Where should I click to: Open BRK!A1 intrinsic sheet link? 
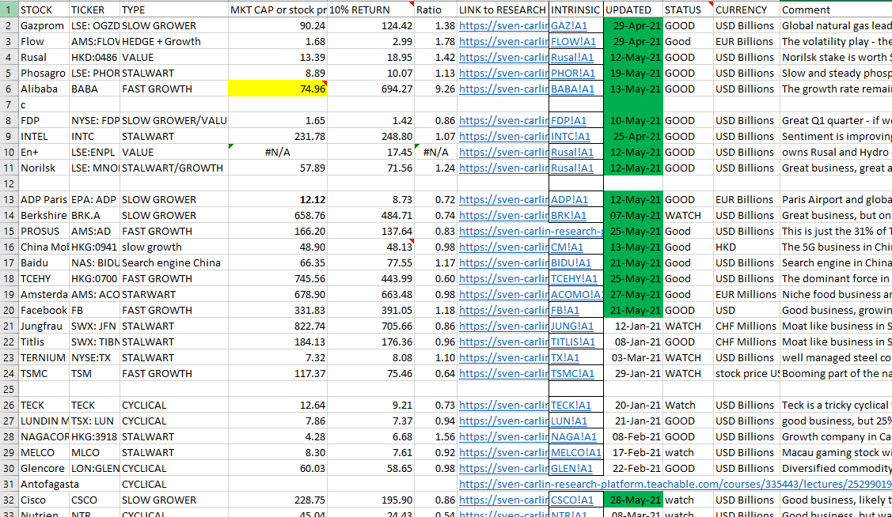568,215
